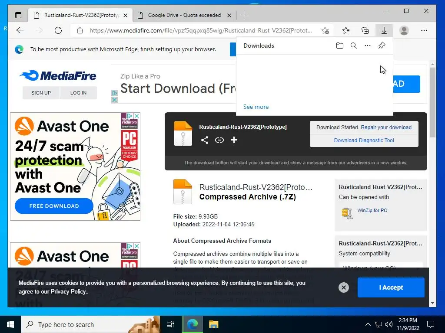Screen dimensions: 445x333
Task: Click the MediaFire logo
Action: click(58, 75)
